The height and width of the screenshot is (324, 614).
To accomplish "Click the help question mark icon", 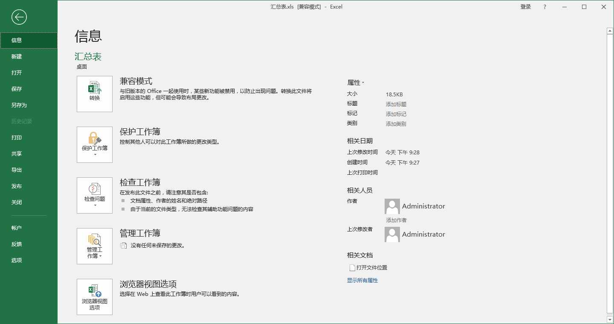I will click(x=545, y=7).
